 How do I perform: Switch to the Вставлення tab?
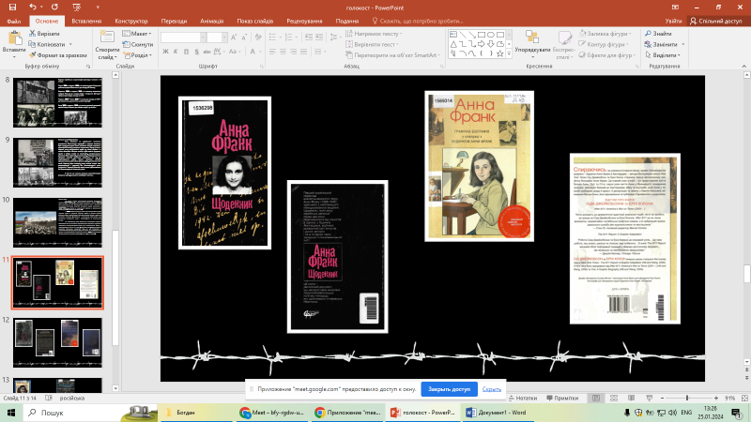pyautogui.click(x=86, y=21)
